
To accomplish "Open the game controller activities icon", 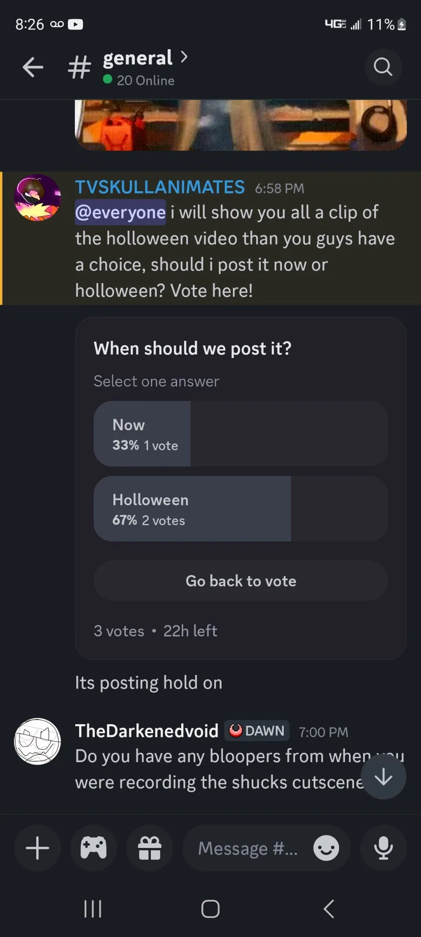I will (x=94, y=848).
